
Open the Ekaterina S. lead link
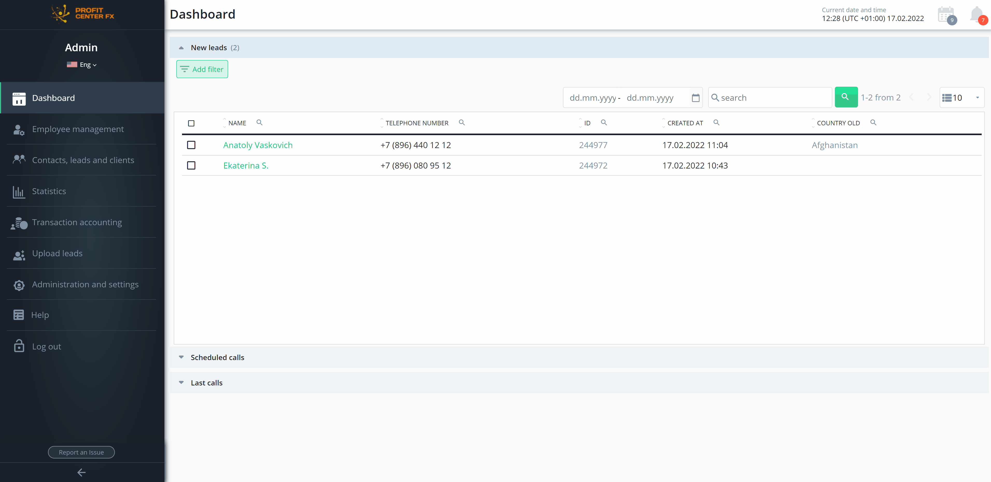tap(246, 165)
